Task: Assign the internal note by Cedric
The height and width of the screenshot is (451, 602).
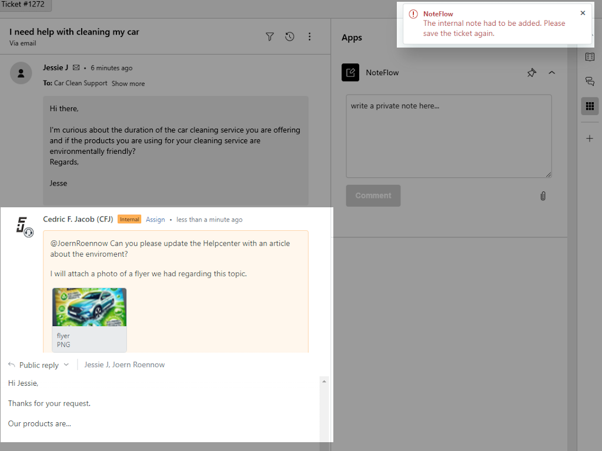Action: (x=155, y=219)
